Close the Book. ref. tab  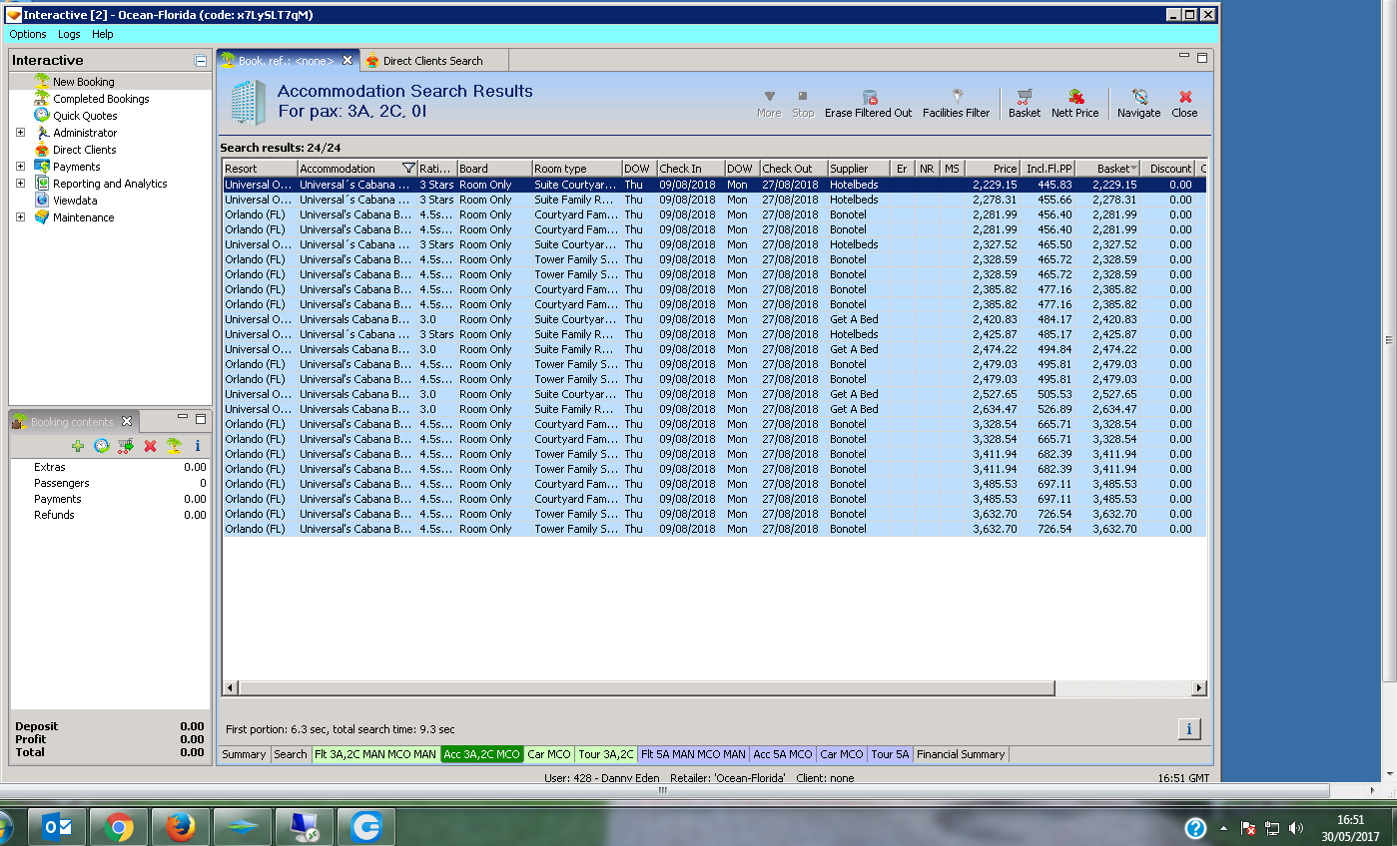click(348, 60)
